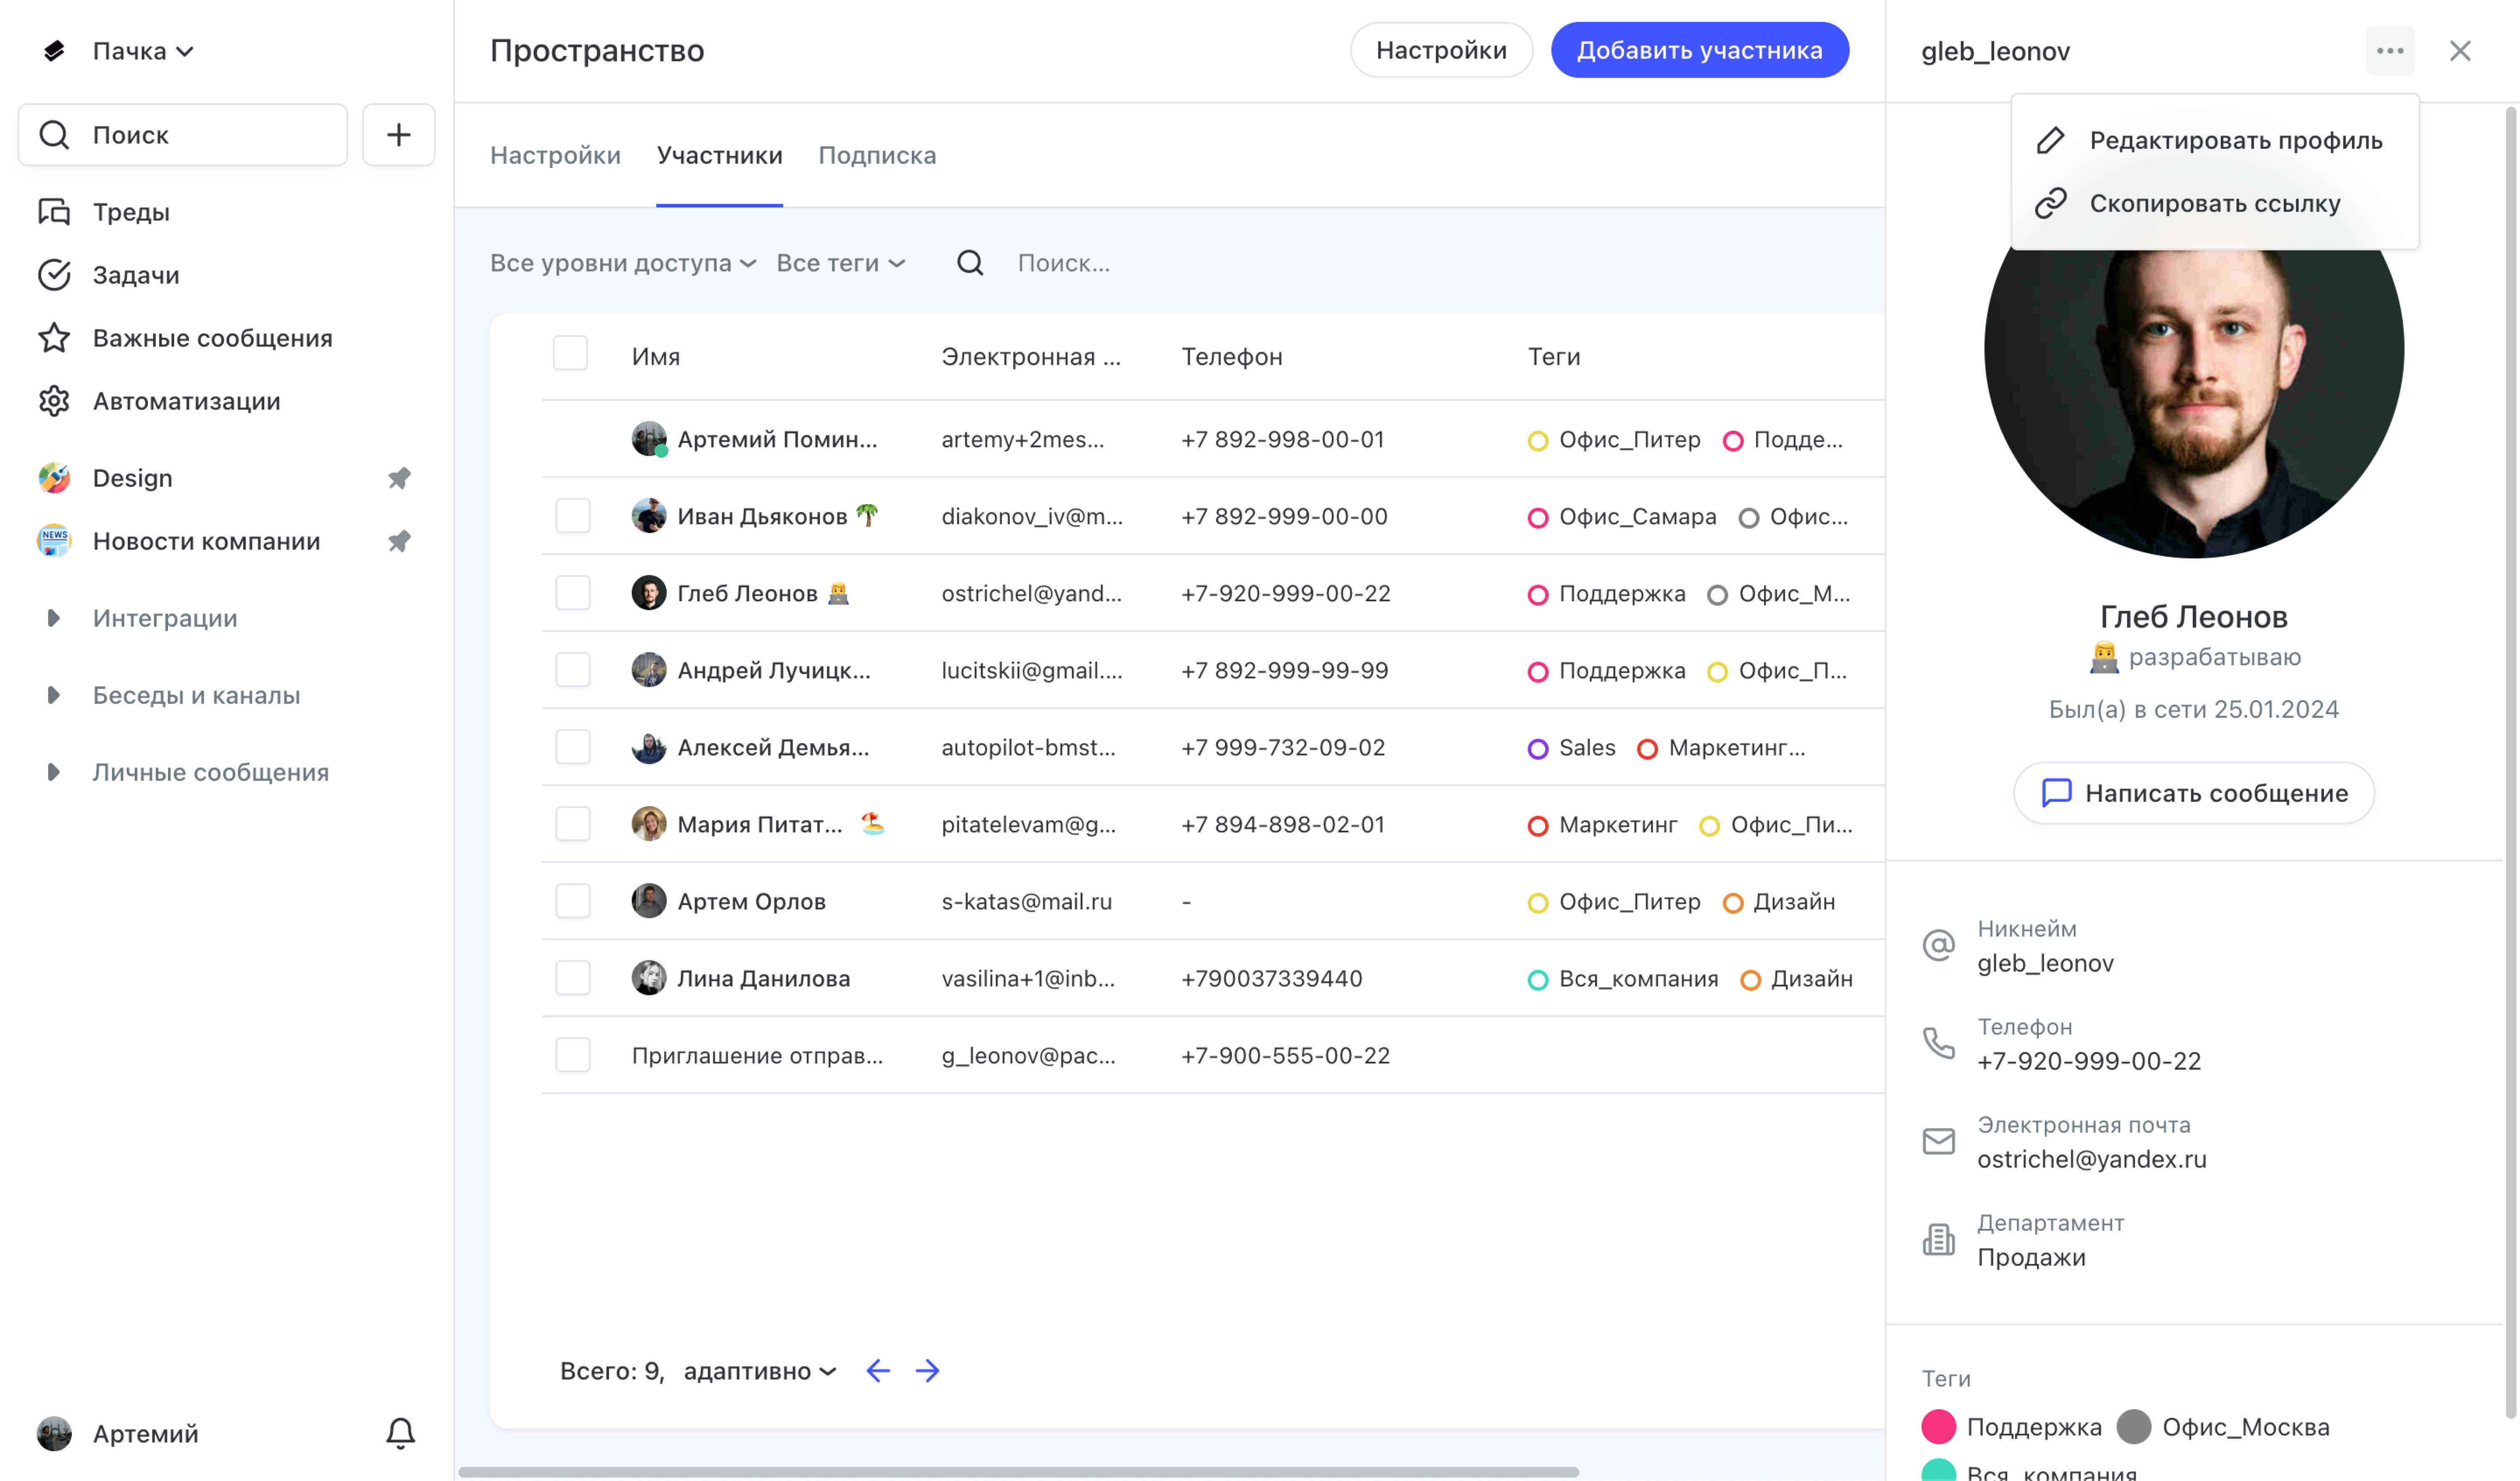Click the building icon by Департамент
The width and height of the screenshot is (2520, 1481).
[1939, 1240]
